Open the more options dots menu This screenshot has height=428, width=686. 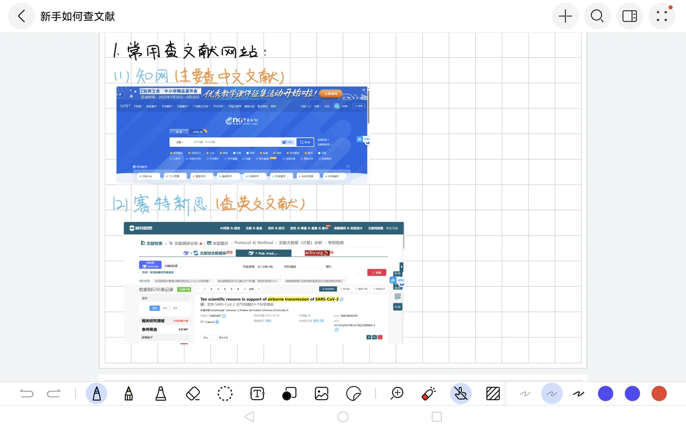(x=662, y=16)
